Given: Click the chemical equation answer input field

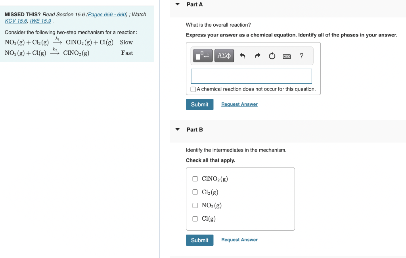Looking at the screenshot, I should click(251, 76).
